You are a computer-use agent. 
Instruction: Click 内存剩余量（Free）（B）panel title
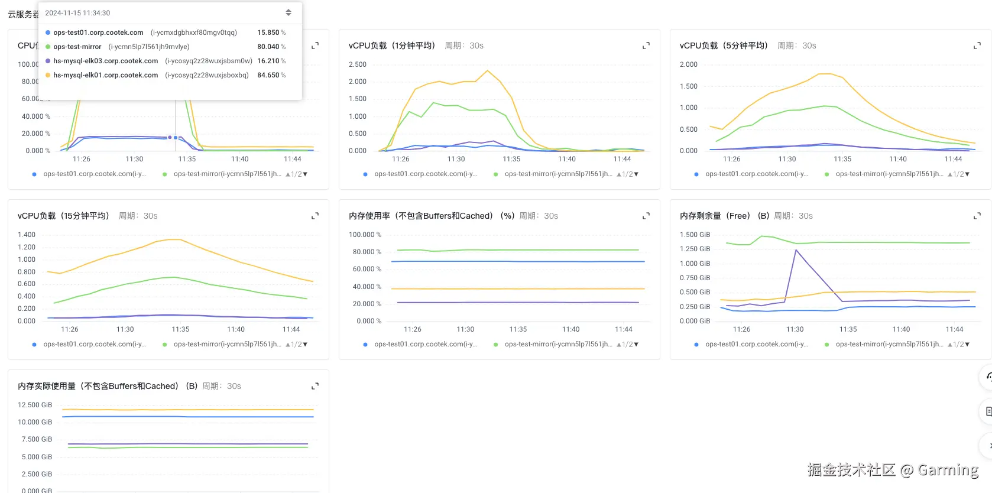(x=725, y=216)
